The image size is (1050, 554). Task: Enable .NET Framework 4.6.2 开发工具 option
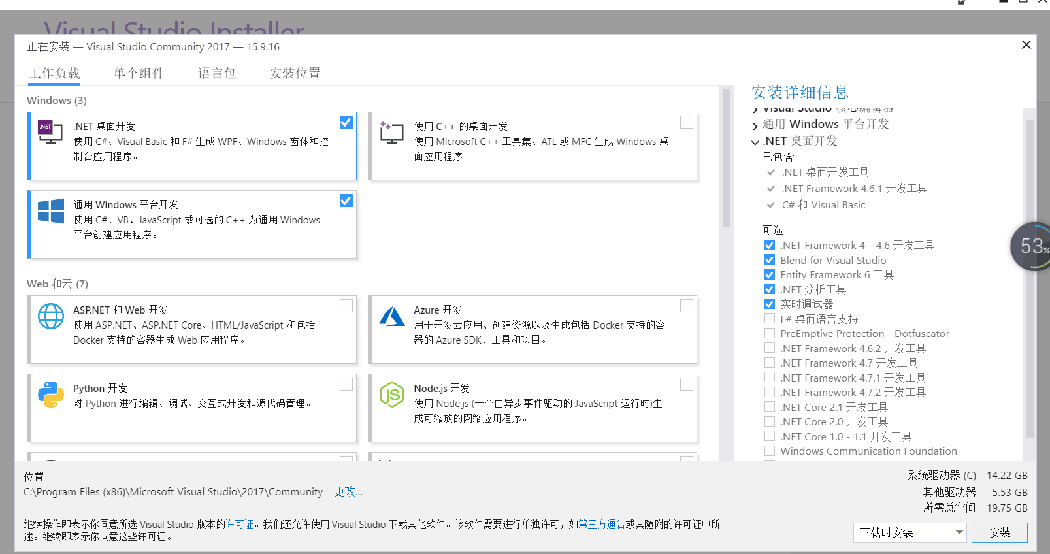(x=770, y=348)
